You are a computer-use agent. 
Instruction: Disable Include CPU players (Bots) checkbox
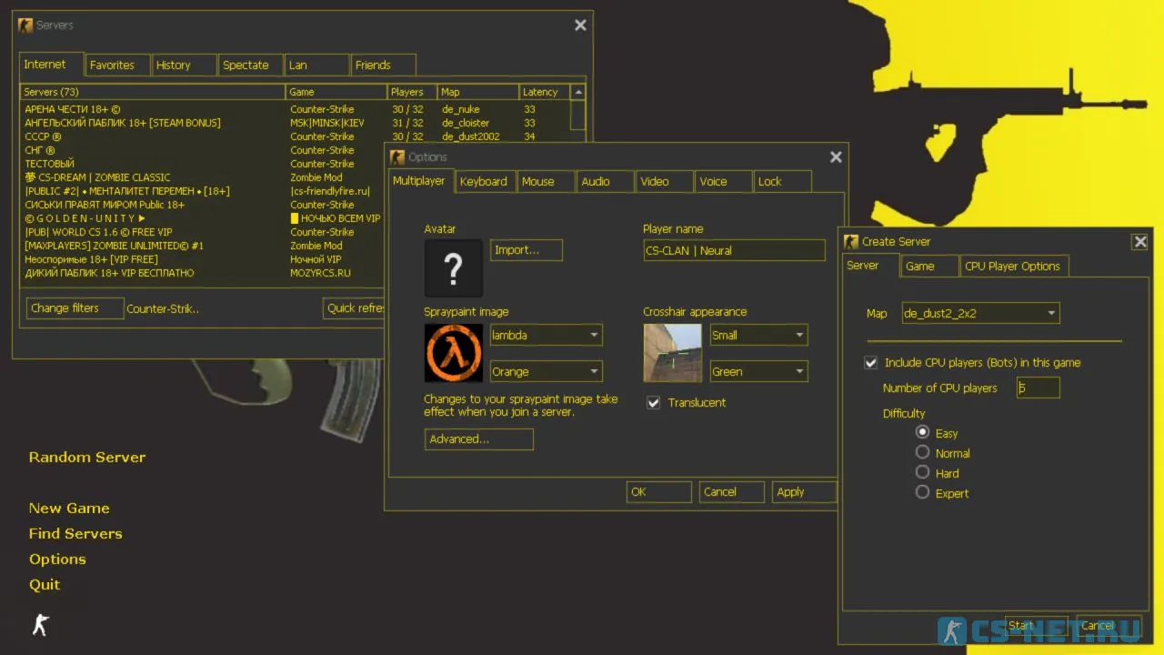(x=870, y=362)
